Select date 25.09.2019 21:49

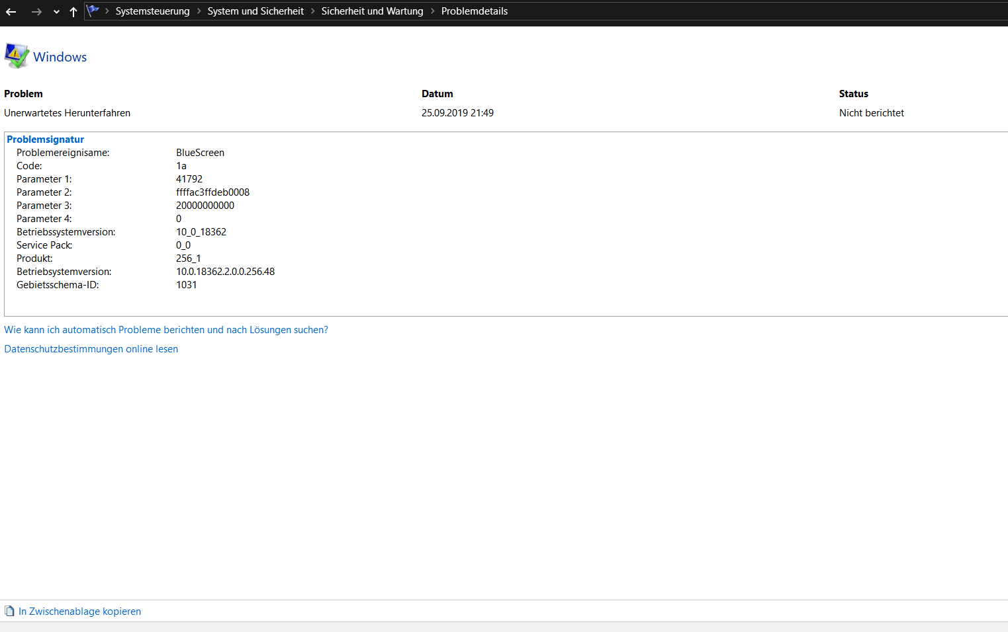coord(458,113)
